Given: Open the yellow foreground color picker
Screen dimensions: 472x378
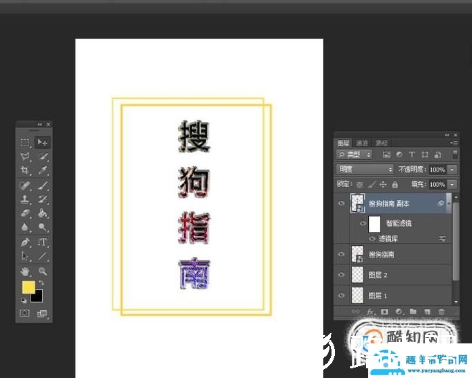Looking at the screenshot, I should pos(28,287).
